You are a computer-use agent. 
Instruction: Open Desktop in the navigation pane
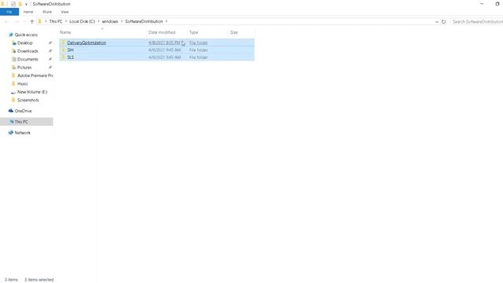tap(24, 43)
